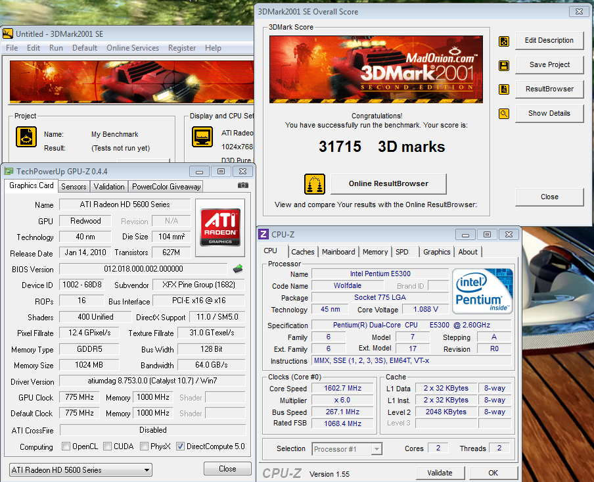Screen dimensions: 594x482
Task: Open the Run menu in 3DMark2001 SE
Action: pos(56,48)
